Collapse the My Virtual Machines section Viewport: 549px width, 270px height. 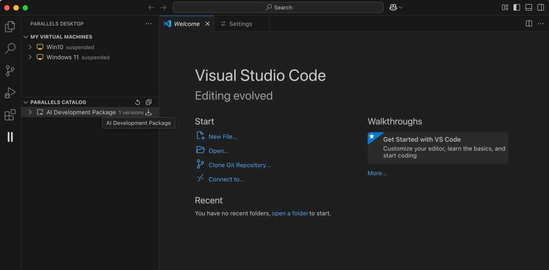[26, 37]
